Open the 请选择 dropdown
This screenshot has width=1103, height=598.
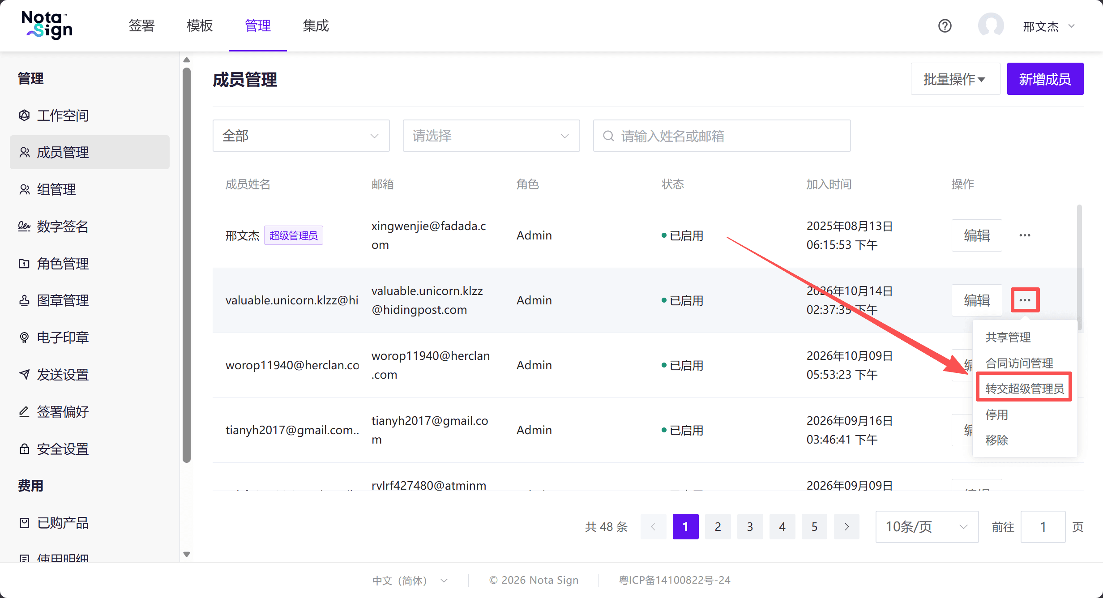tap(491, 136)
